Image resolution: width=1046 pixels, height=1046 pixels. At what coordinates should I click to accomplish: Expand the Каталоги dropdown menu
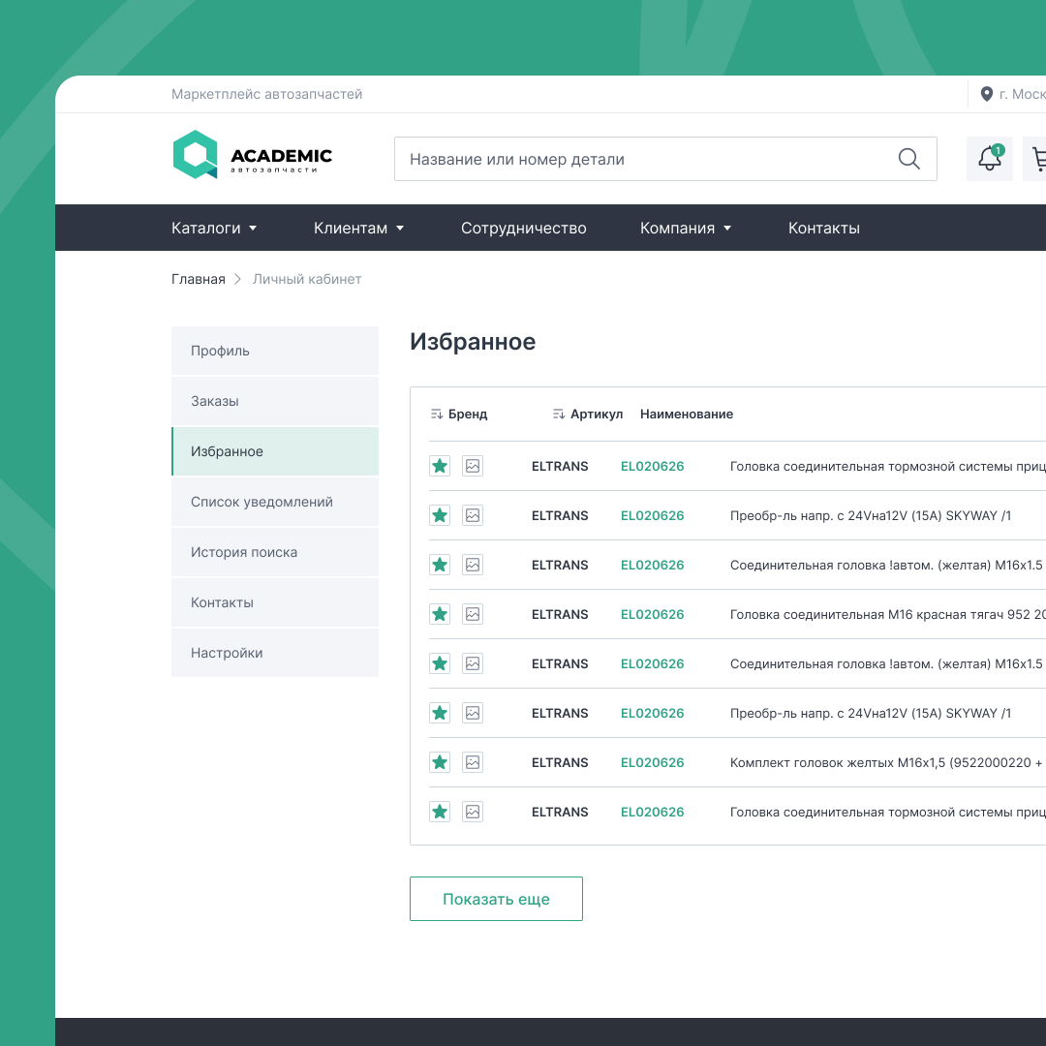pyautogui.click(x=214, y=229)
